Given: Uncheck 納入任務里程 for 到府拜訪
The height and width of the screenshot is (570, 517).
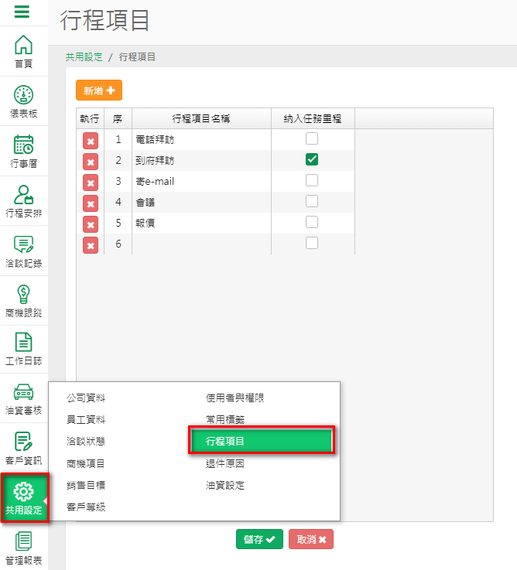Looking at the screenshot, I should pyautogui.click(x=312, y=160).
